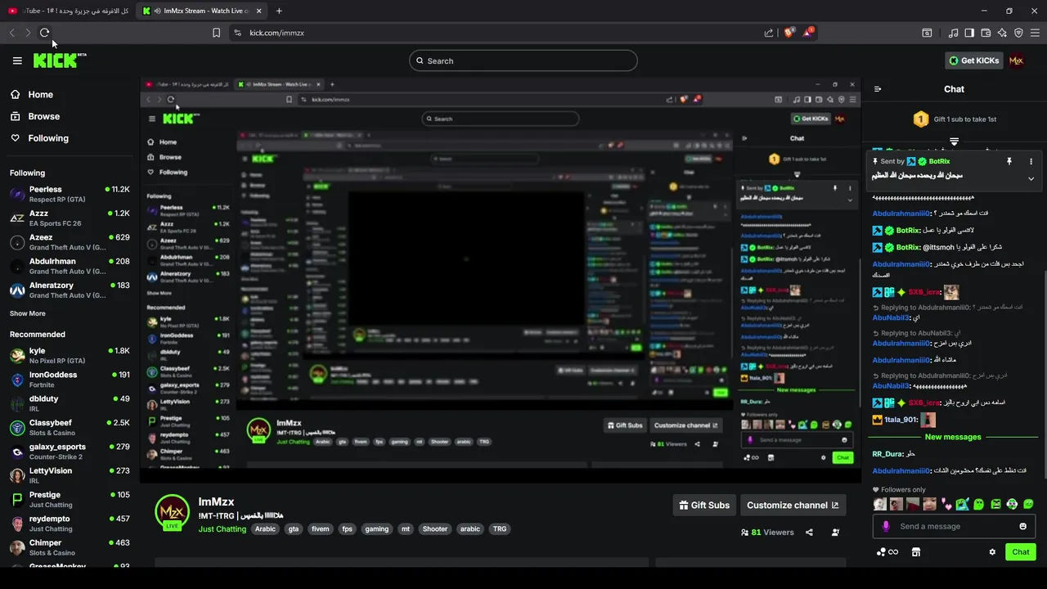Click the ImMzx channel avatar with LIVE badge
Image resolution: width=1047 pixels, height=589 pixels.
173,512
